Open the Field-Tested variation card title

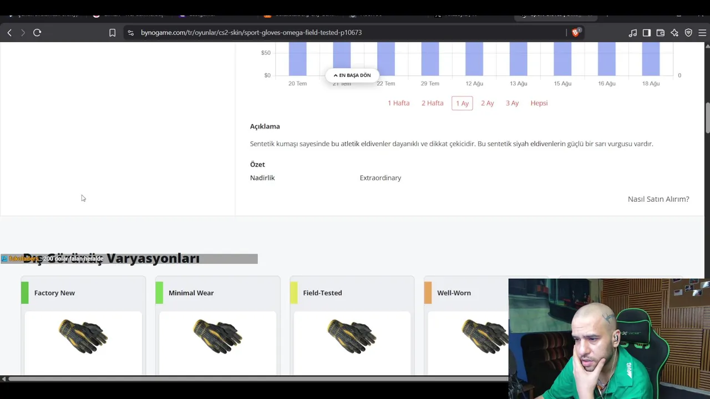(322, 293)
